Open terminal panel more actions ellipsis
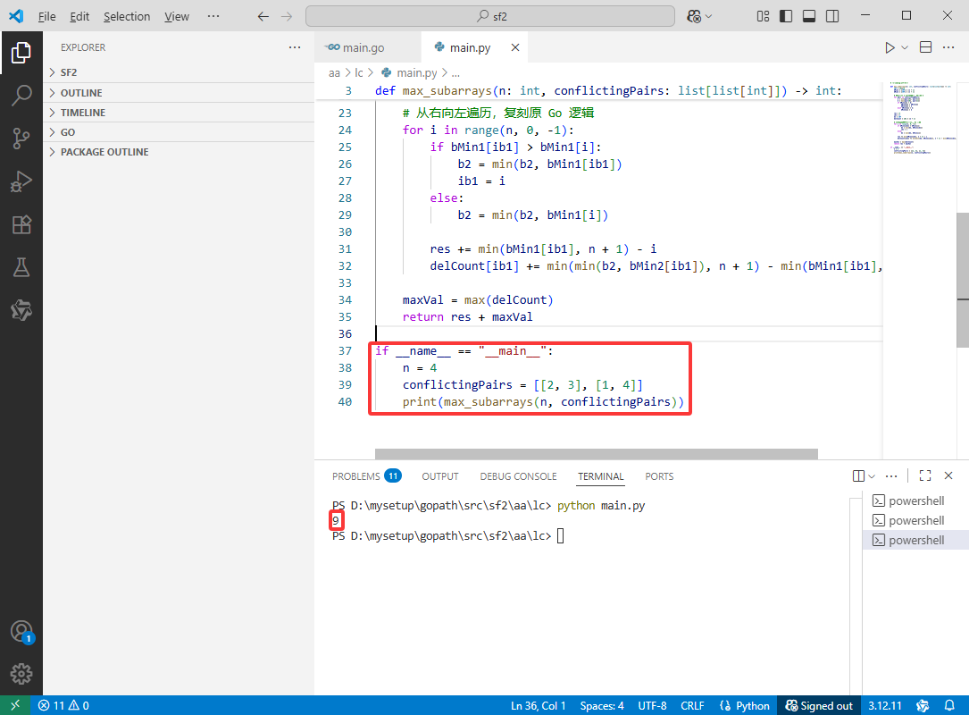 click(x=891, y=475)
